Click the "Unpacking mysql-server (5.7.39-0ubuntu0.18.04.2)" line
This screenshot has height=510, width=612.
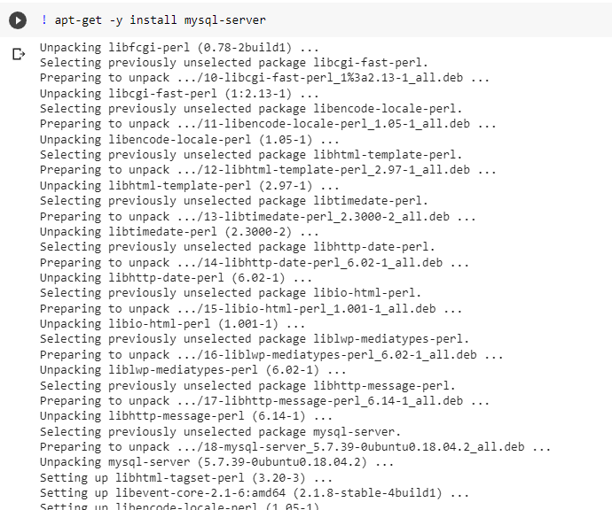point(216,462)
